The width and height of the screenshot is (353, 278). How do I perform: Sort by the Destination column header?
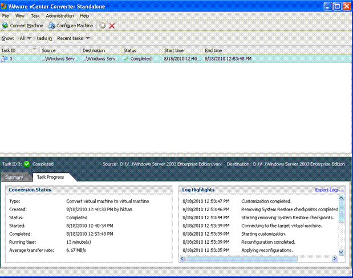(x=101, y=50)
